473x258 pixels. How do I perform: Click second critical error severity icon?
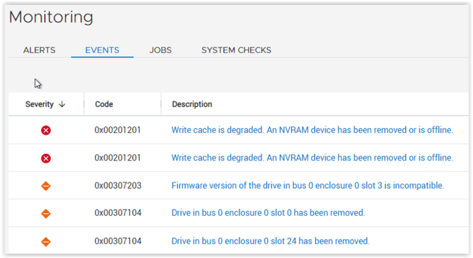pyautogui.click(x=46, y=158)
